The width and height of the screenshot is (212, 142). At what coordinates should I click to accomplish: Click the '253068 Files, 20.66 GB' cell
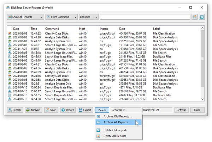point(132,49)
